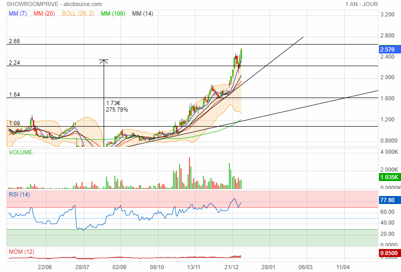Click the SHOWROOMPRIVE - abcbourse.com title
The height and width of the screenshot is (272, 401).
pos(54,4)
